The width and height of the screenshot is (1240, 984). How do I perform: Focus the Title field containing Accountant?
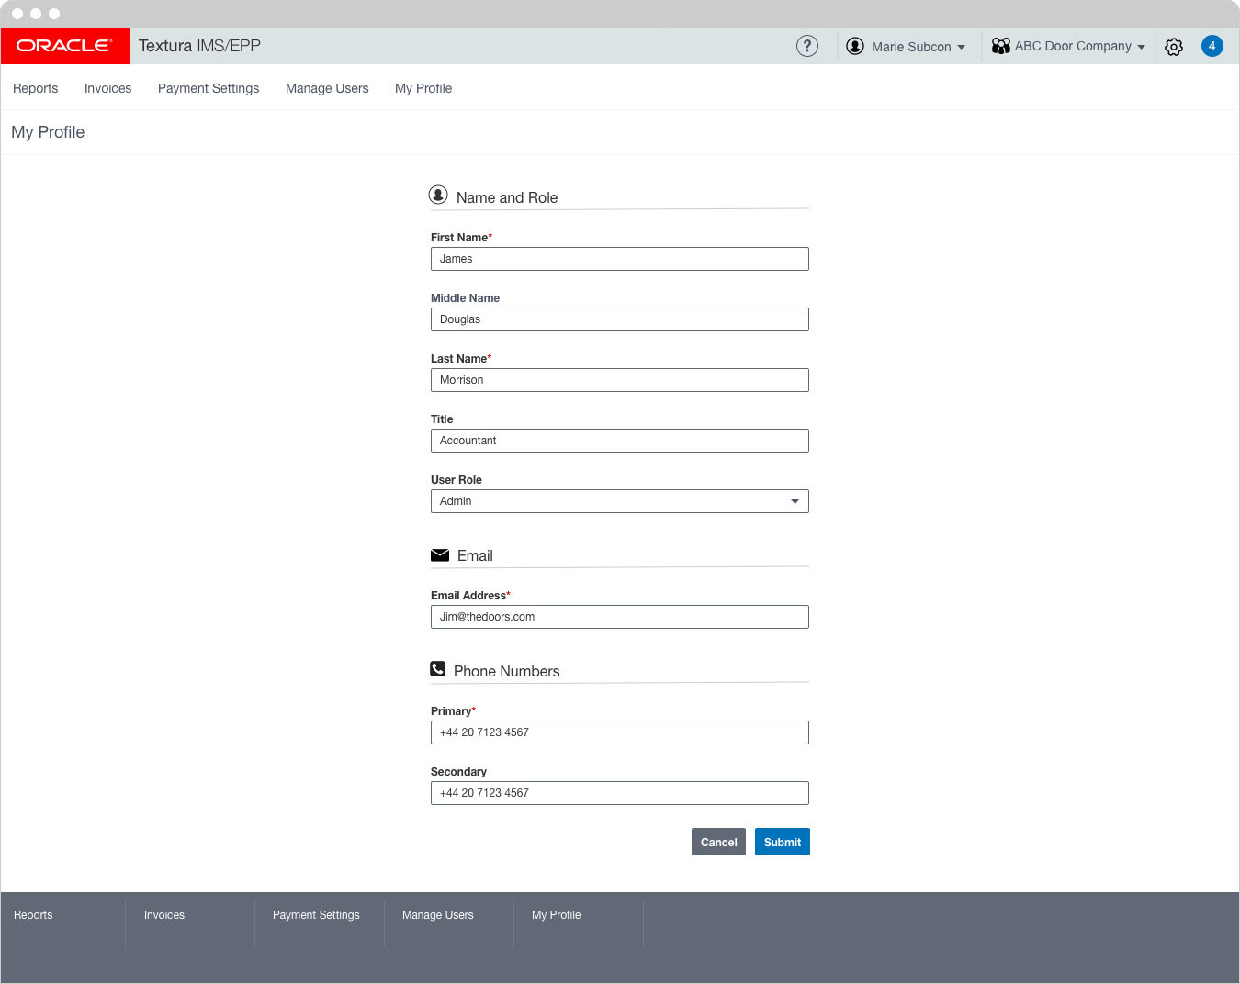[x=619, y=441]
